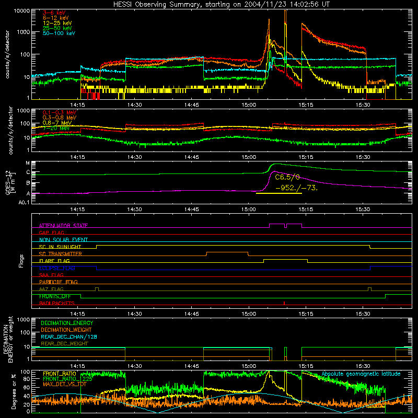418x418 pixels.
Task: Click the 14:30 tick label under Flags panel
Action: 134,314
